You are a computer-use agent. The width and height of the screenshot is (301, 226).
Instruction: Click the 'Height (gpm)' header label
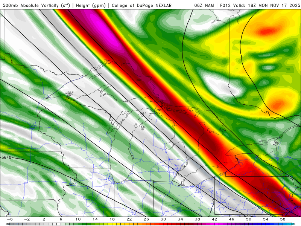(91, 5)
